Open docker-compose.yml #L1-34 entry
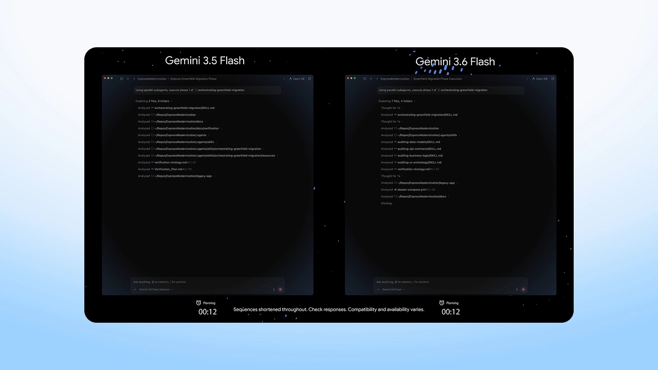 click(408, 190)
